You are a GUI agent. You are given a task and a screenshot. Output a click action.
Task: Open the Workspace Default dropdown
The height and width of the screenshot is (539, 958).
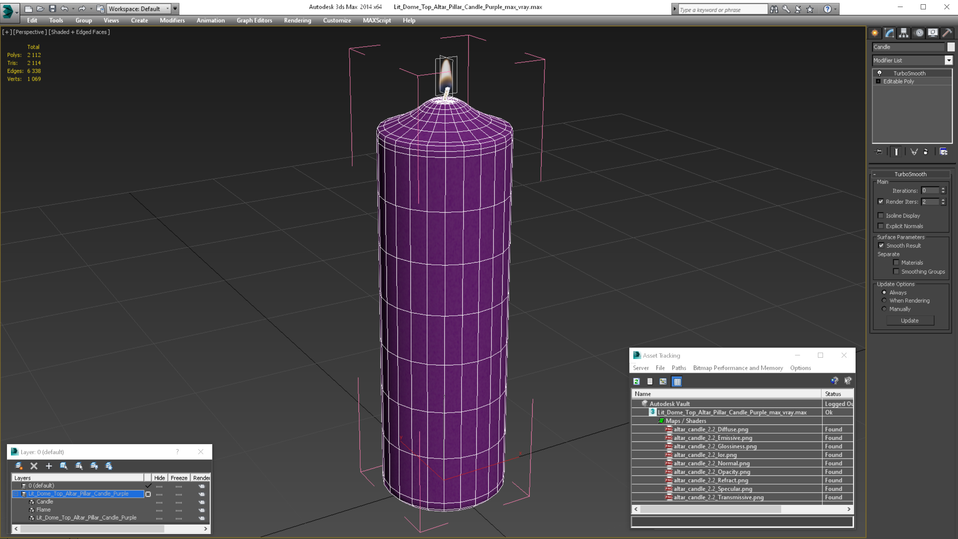pyautogui.click(x=167, y=9)
